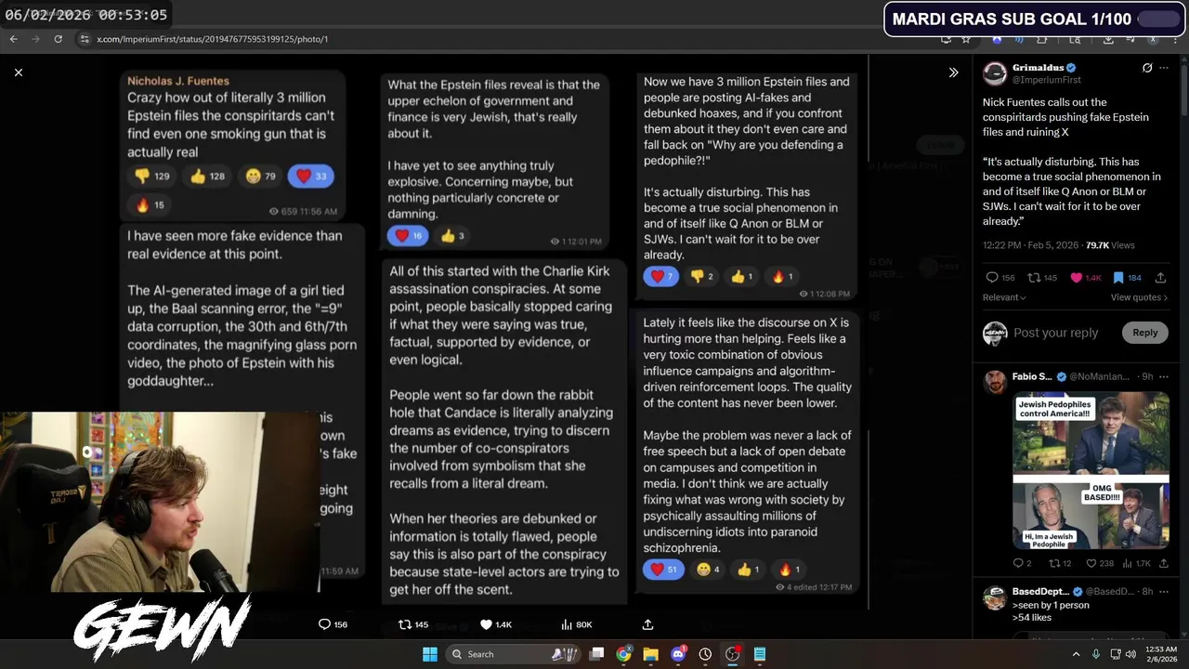Open the Jewish Pedophiles meme image

(x=1091, y=469)
